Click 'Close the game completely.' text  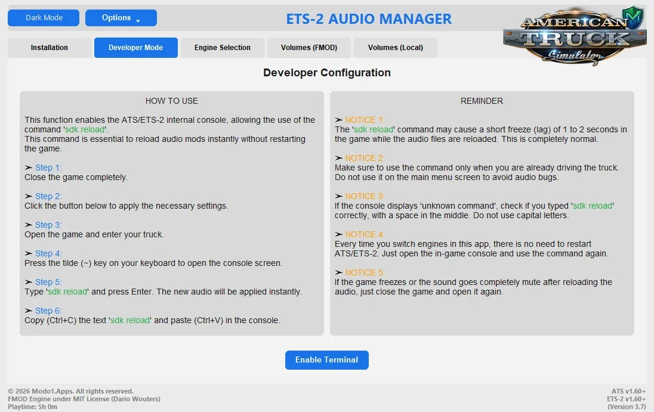point(76,178)
